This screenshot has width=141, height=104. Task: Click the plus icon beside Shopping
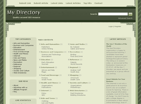(69, 75)
